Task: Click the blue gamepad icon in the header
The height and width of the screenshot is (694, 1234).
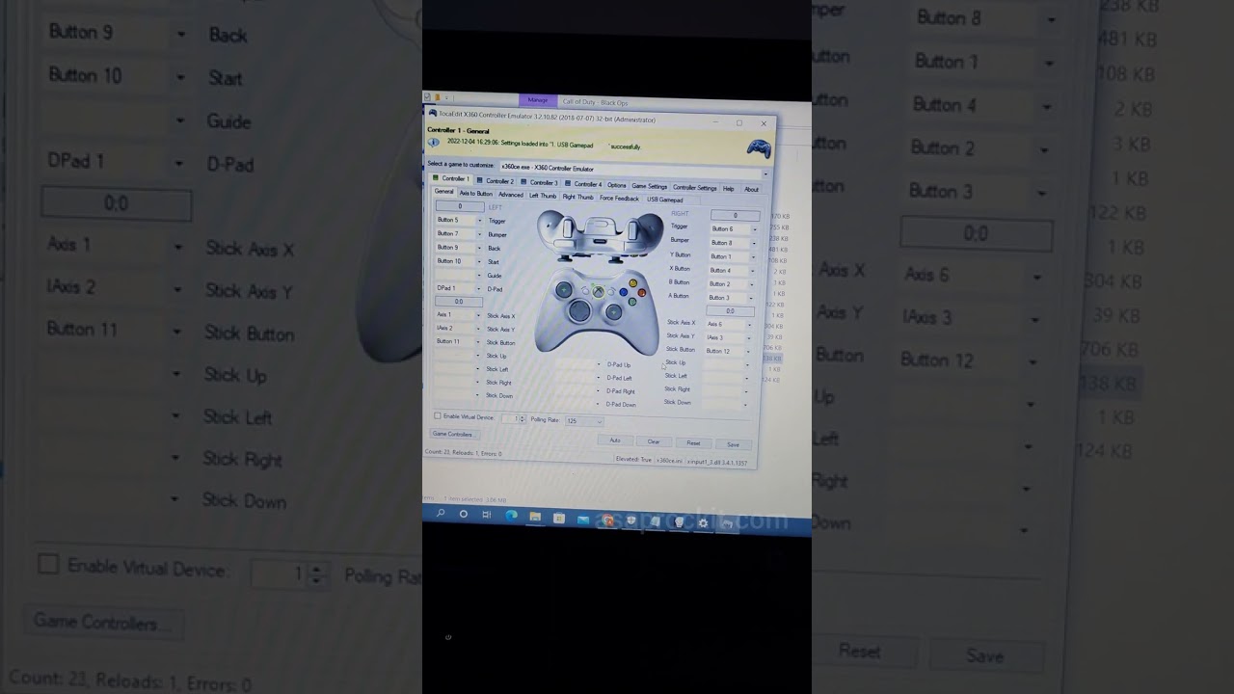Action: tap(759, 148)
